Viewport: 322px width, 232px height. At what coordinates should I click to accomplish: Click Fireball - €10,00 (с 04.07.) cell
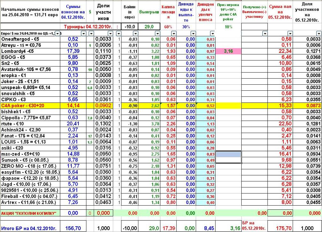(x=30, y=196)
